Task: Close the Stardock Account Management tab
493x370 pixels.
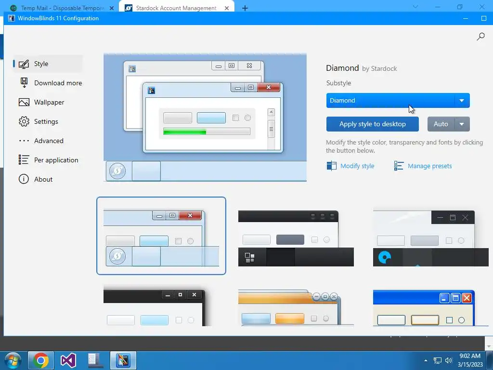Action: tap(227, 8)
